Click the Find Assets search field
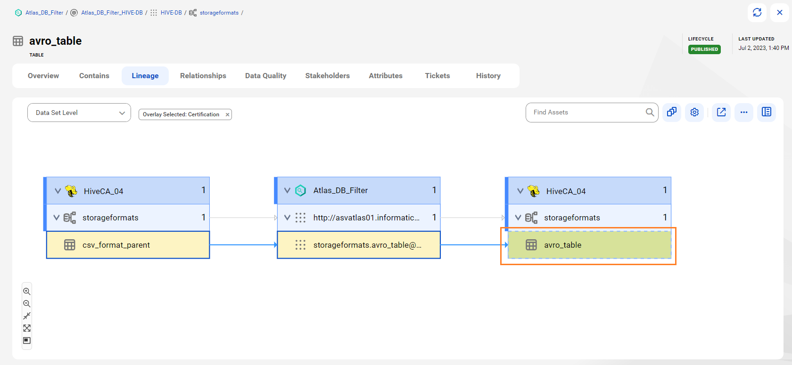This screenshot has height=365, width=792. click(x=592, y=113)
